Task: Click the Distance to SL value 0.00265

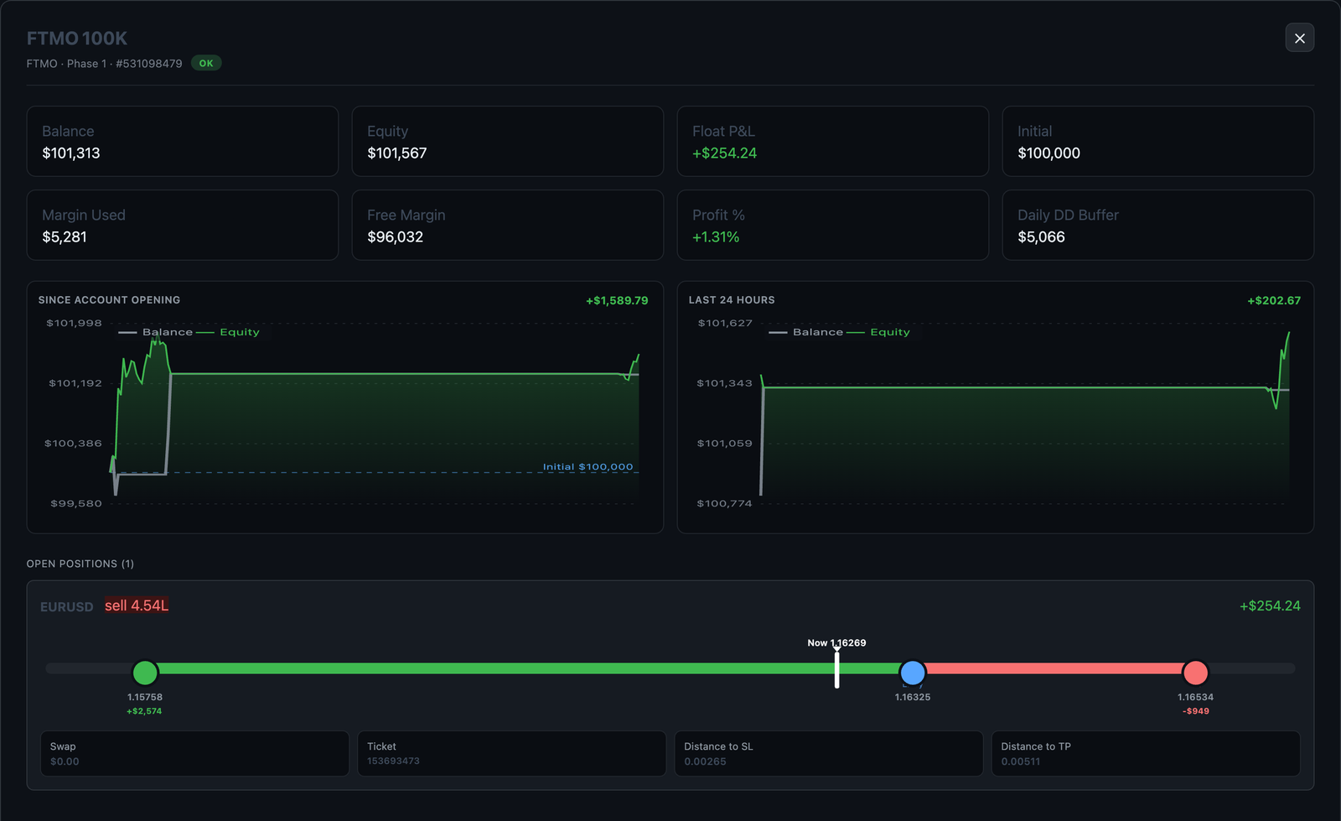Action: (x=705, y=761)
